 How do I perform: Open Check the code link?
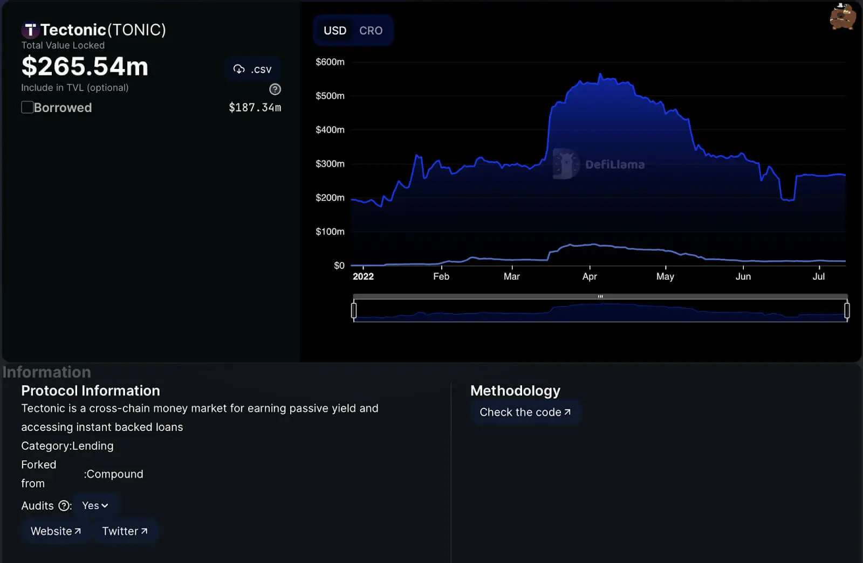coord(525,412)
